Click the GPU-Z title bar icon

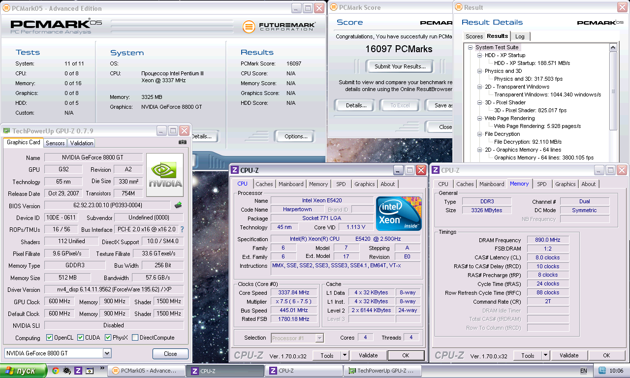(x=6, y=131)
